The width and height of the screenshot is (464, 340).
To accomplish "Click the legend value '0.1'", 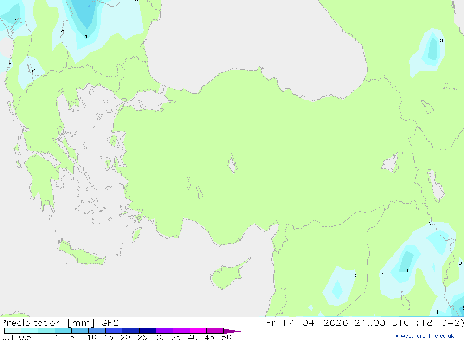I will (8, 337).
